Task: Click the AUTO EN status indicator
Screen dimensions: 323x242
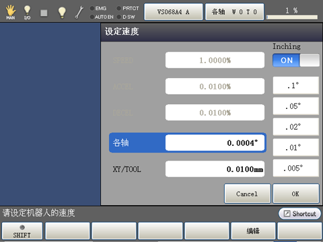Action: 102,17
